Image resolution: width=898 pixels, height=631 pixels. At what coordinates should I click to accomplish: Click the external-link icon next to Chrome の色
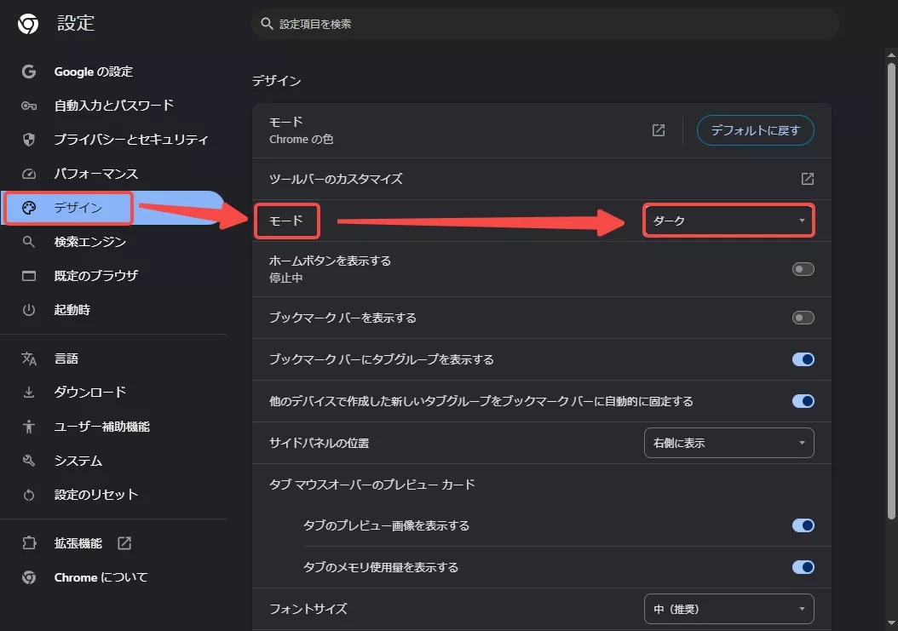(658, 129)
